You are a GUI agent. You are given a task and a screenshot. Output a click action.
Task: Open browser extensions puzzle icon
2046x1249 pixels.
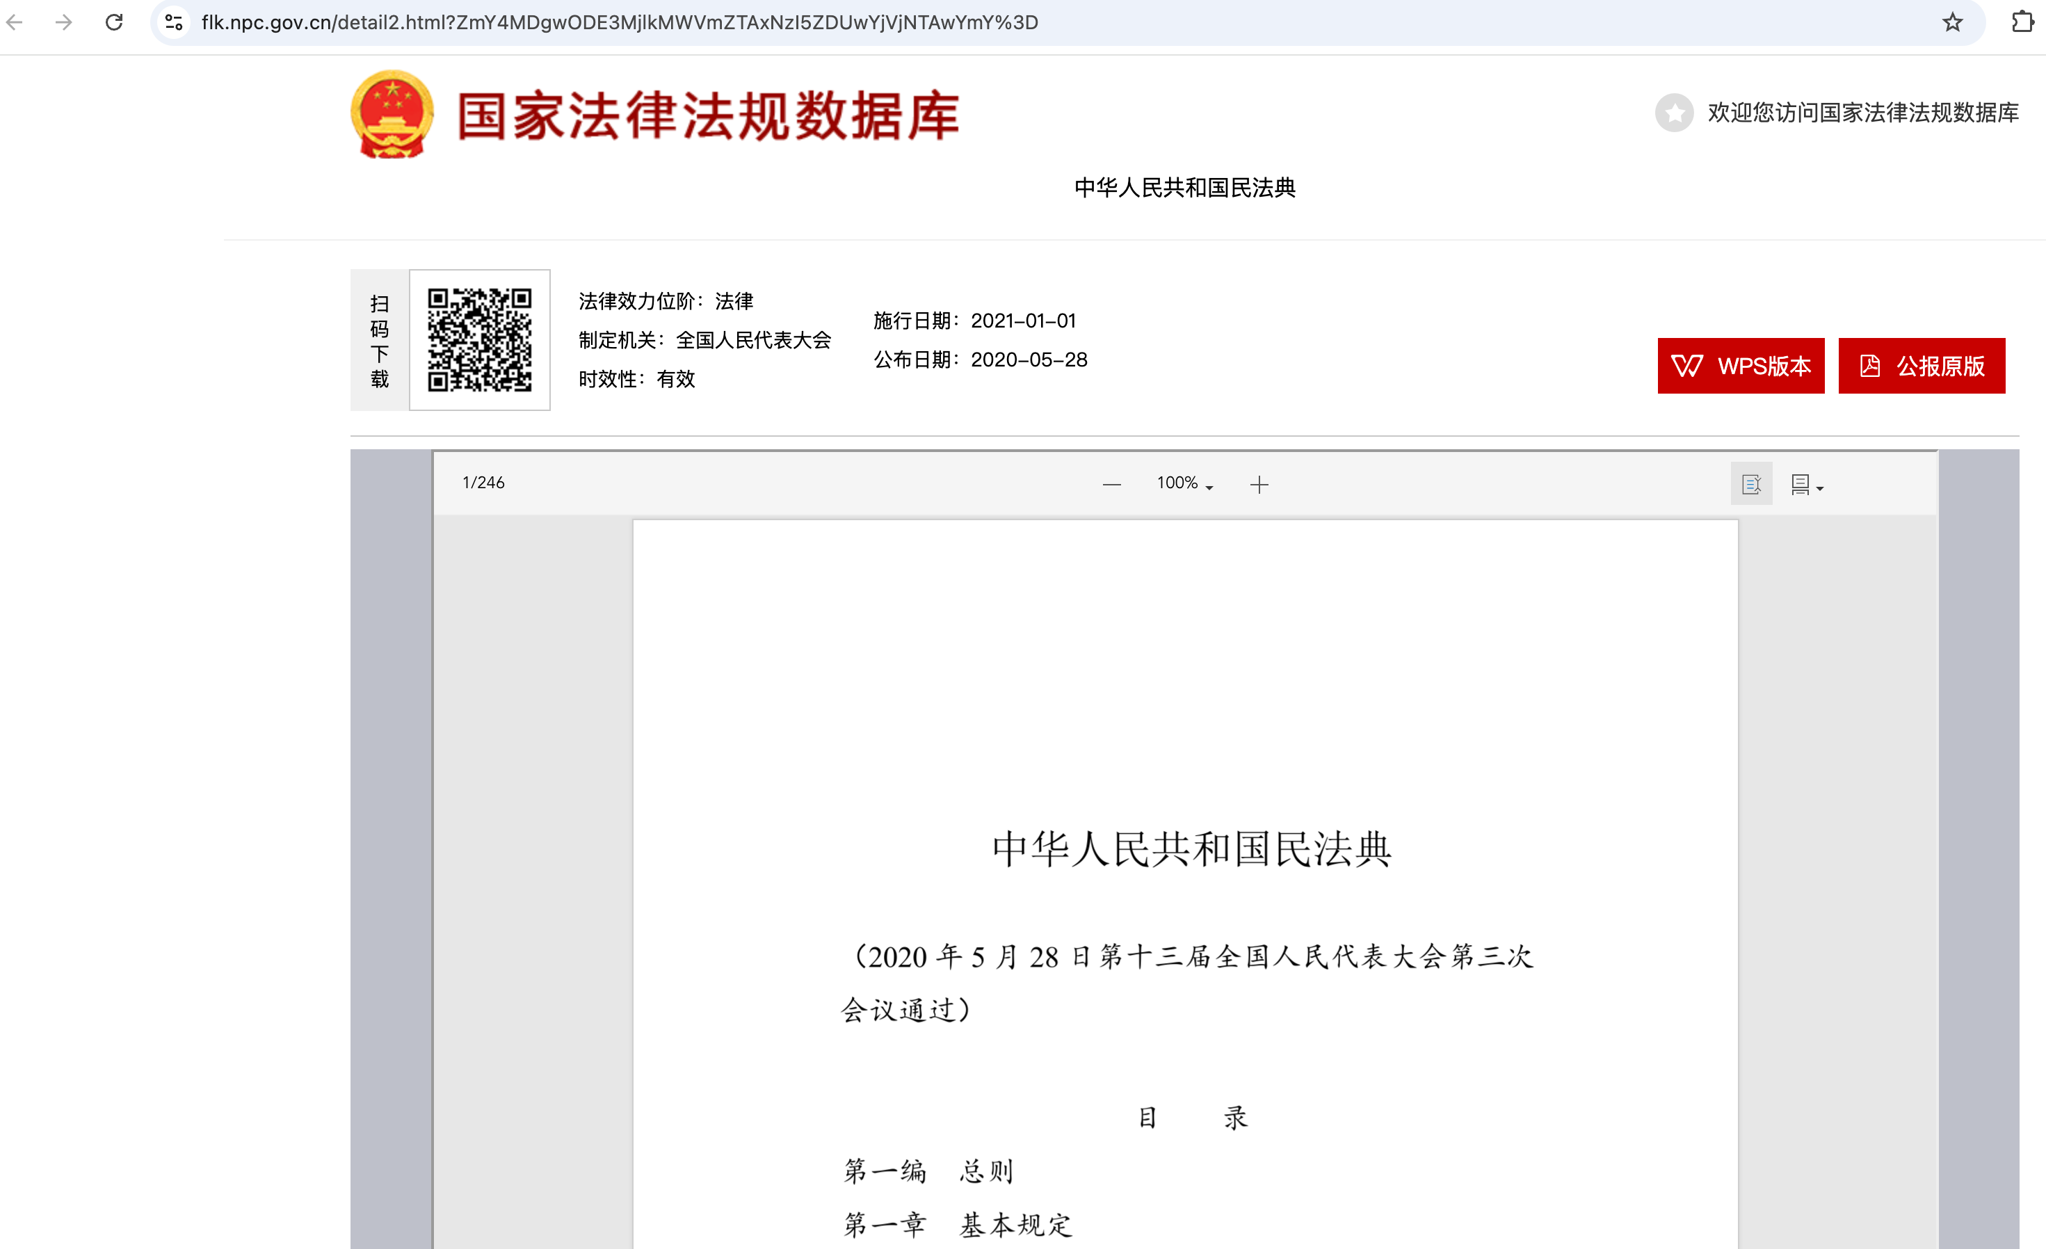click(x=2022, y=22)
